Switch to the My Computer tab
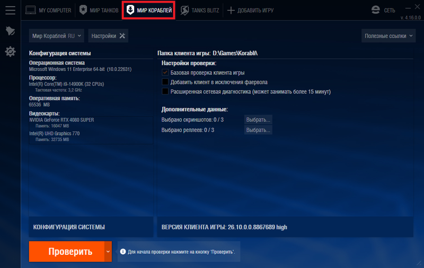 pyautogui.click(x=48, y=10)
